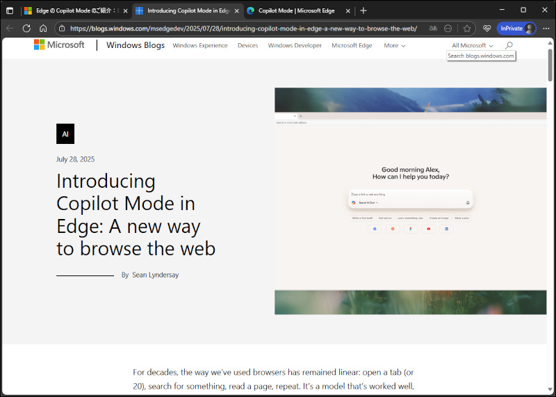Open the Windows Developer nav link
Viewport: 556px width, 397px height.
295,45
